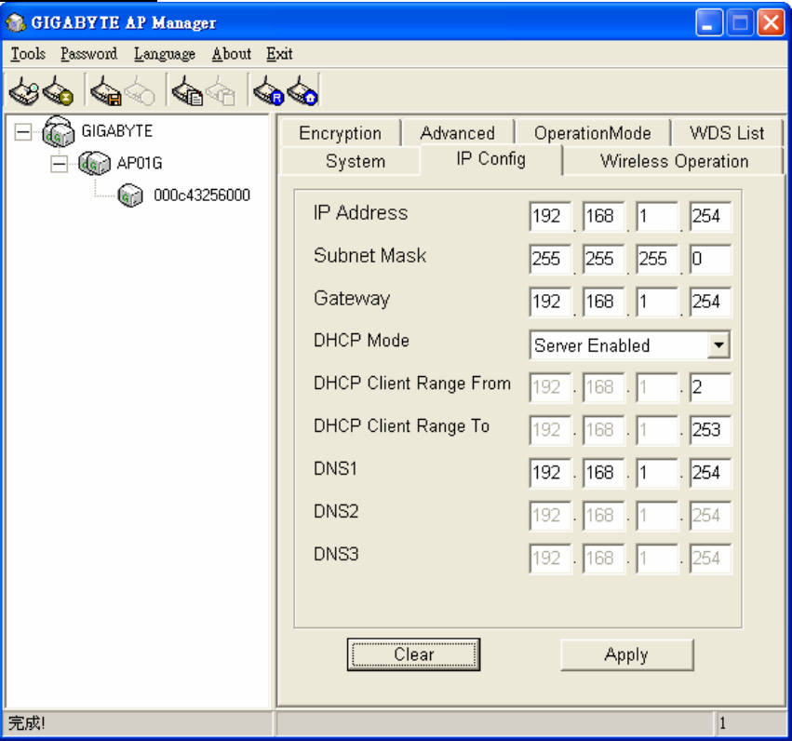
Task: Click the search access point toolbar icon
Action: click(24, 91)
